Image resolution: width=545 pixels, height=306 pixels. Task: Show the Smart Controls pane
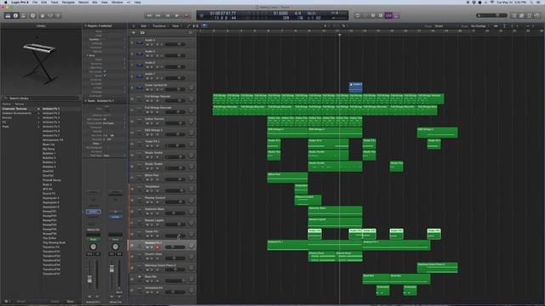click(43, 15)
